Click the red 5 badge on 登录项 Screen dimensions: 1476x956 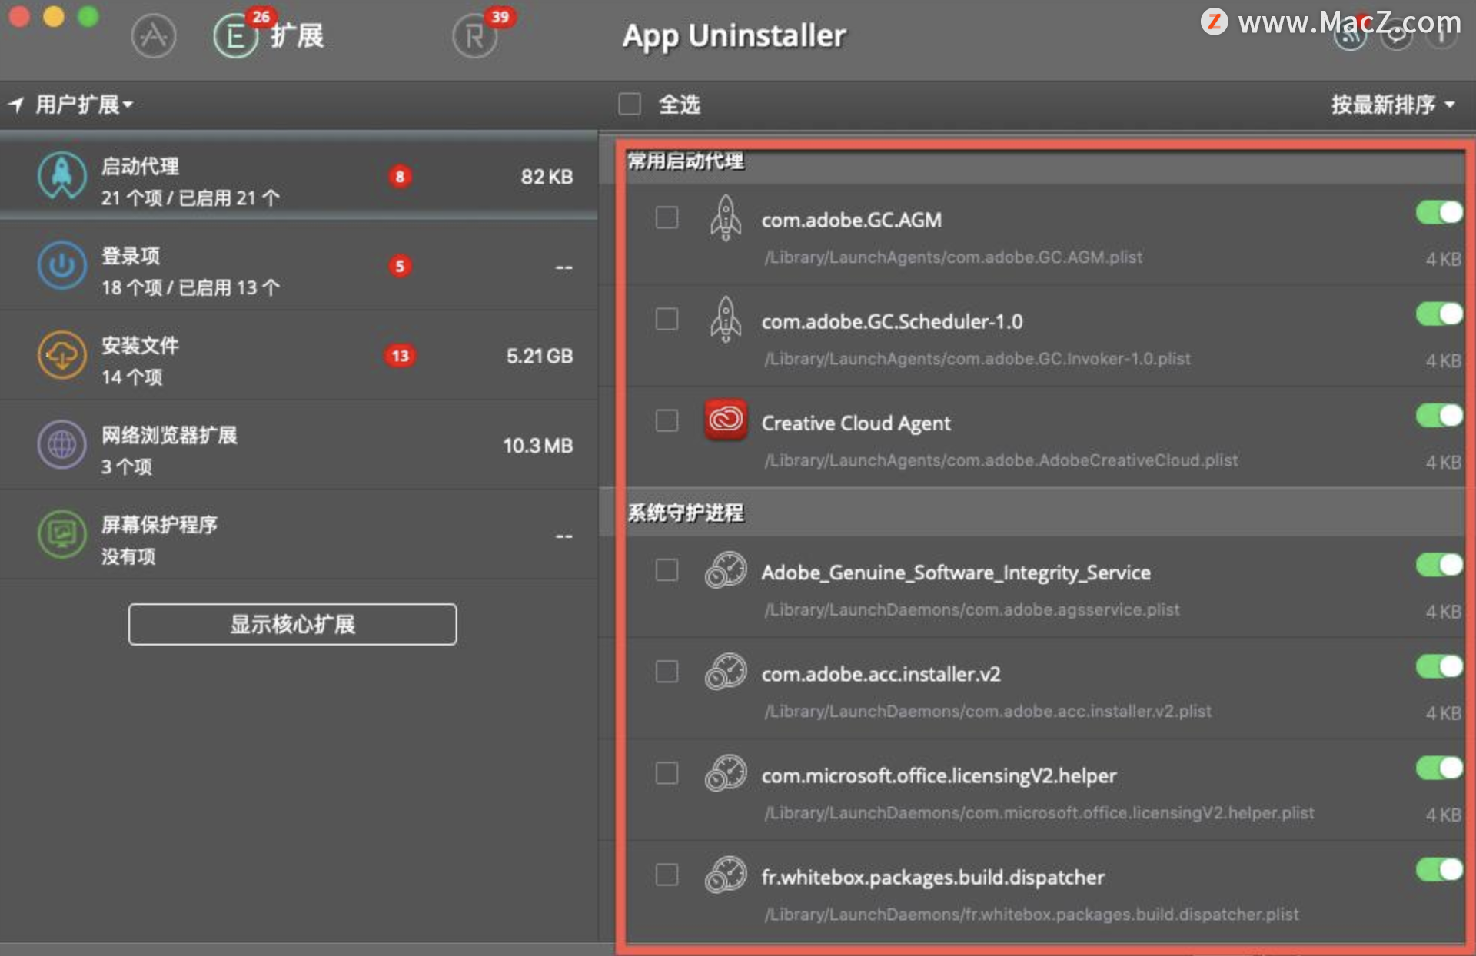click(x=400, y=266)
